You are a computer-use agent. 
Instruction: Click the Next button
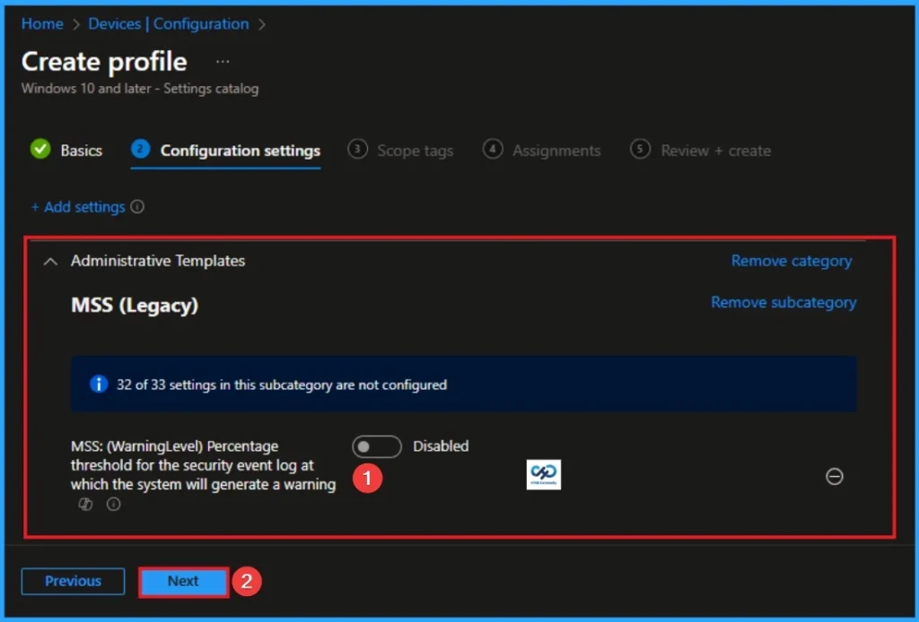click(x=183, y=581)
